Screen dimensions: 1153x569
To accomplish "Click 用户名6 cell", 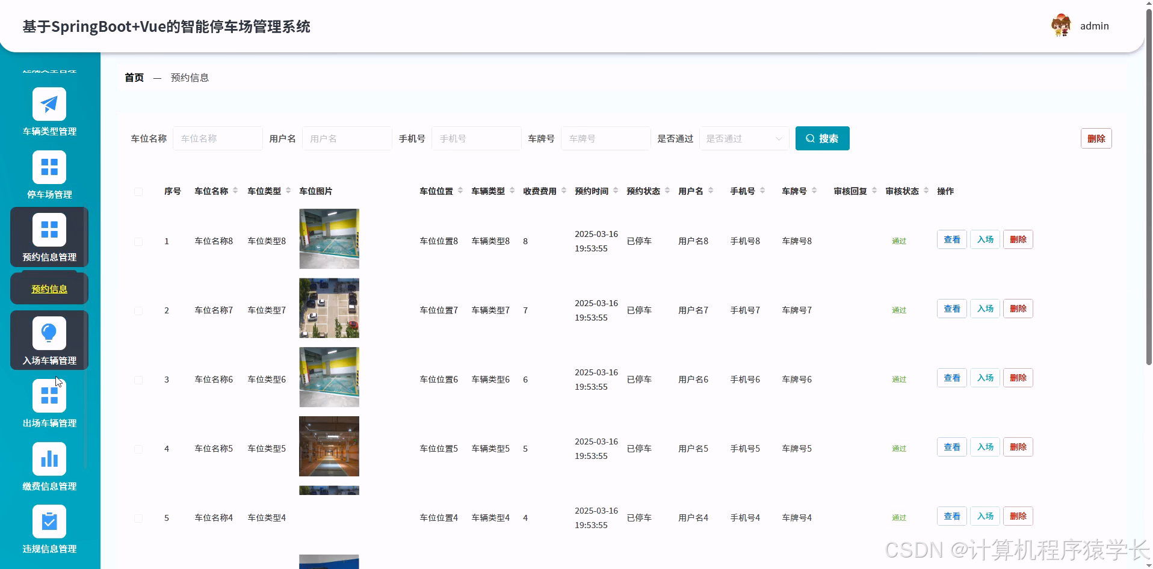I will click(x=693, y=380).
